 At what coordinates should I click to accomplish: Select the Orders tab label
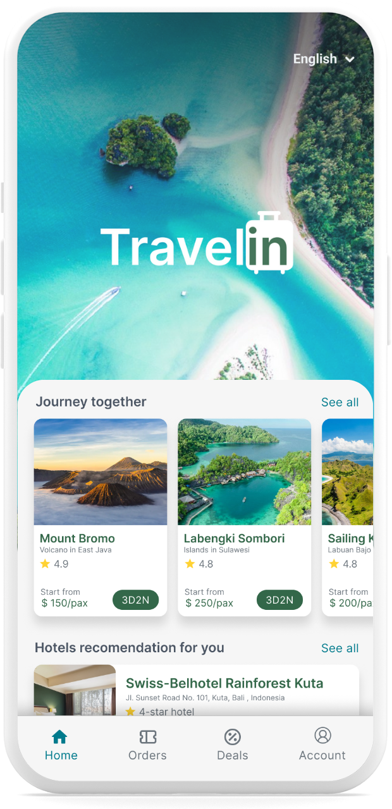[147, 755]
